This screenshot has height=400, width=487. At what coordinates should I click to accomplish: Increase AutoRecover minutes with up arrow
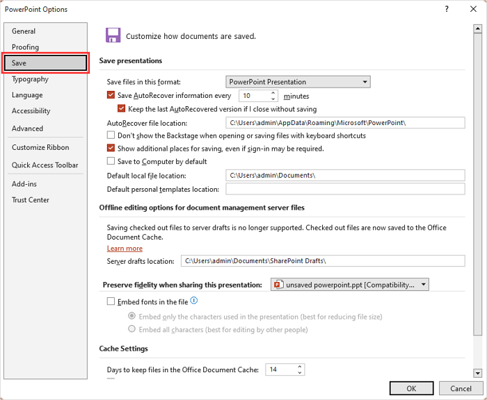273,93
